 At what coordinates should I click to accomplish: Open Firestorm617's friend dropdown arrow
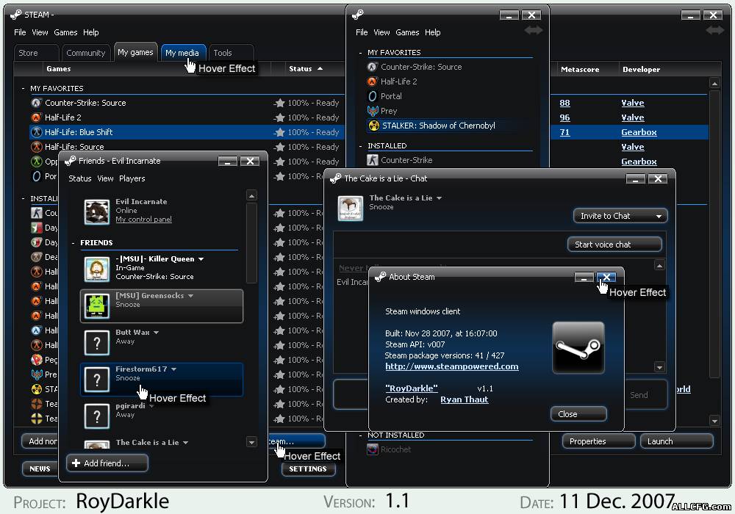[174, 369]
